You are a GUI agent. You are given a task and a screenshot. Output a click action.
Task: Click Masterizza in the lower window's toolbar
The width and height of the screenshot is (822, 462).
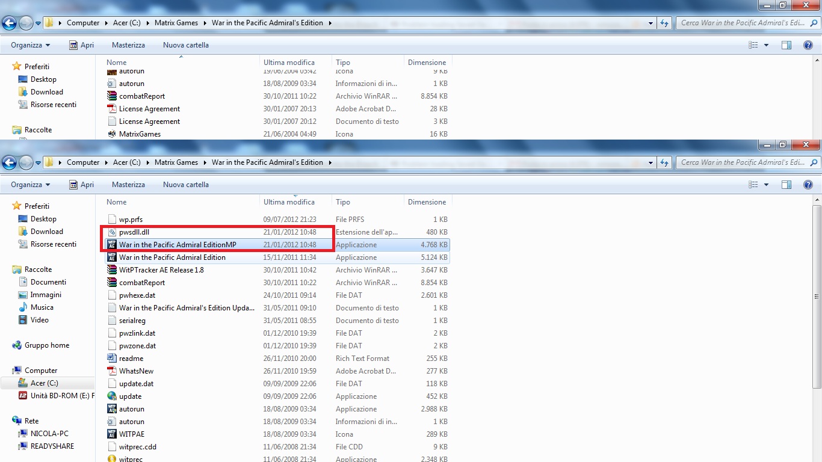click(x=128, y=185)
